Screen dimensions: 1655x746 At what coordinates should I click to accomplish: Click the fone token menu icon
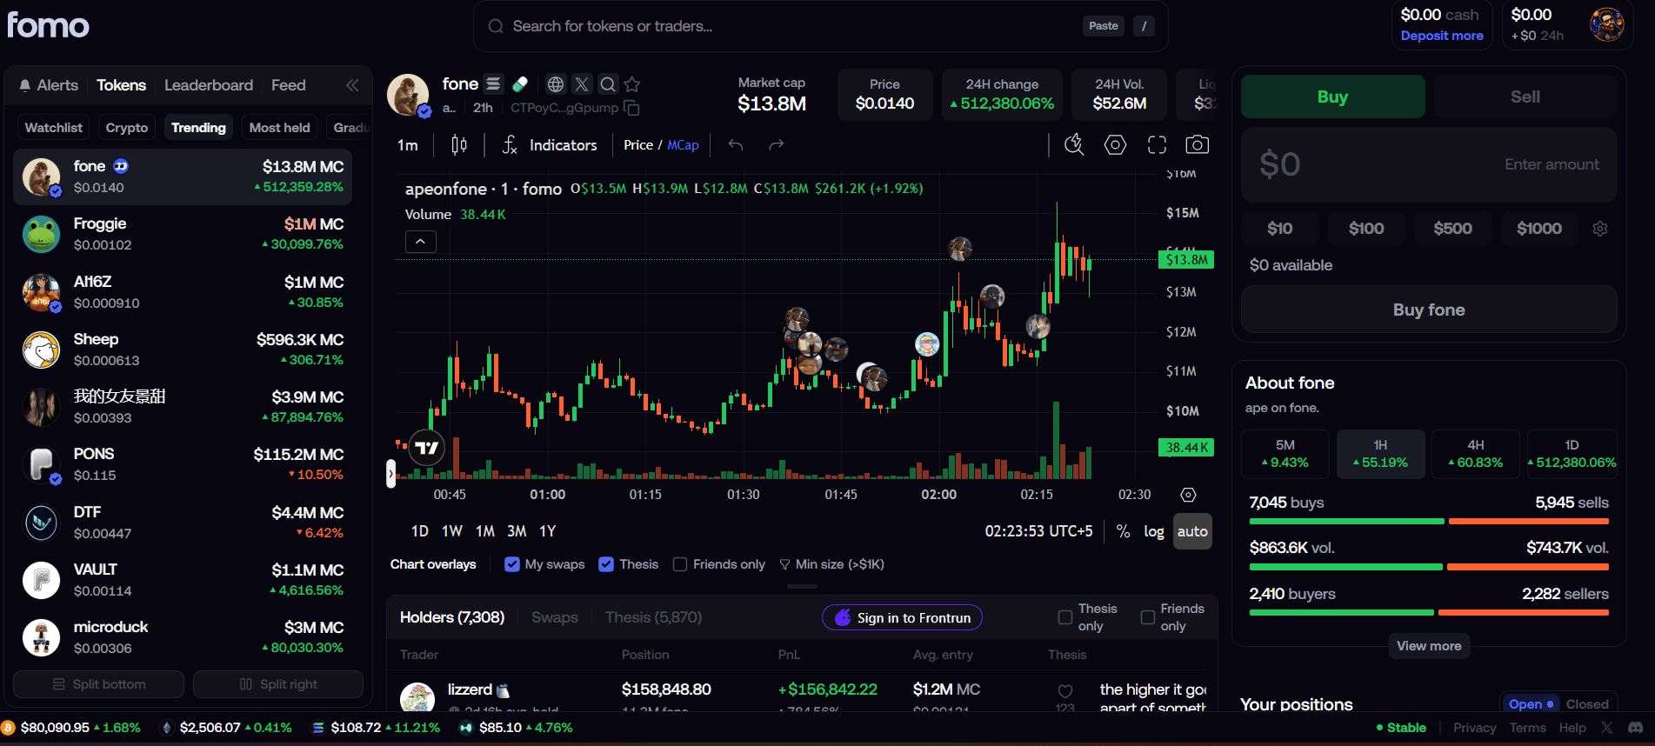click(493, 83)
